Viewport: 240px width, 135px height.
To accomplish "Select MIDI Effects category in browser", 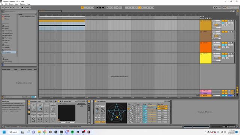I will point(8,36).
